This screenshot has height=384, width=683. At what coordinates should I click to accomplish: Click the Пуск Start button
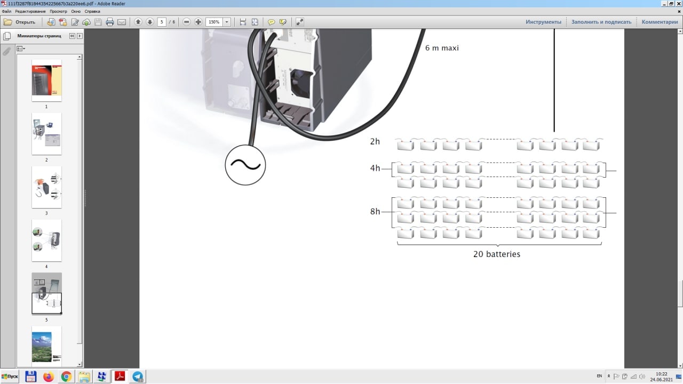pyautogui.click(x=10, y=377)
